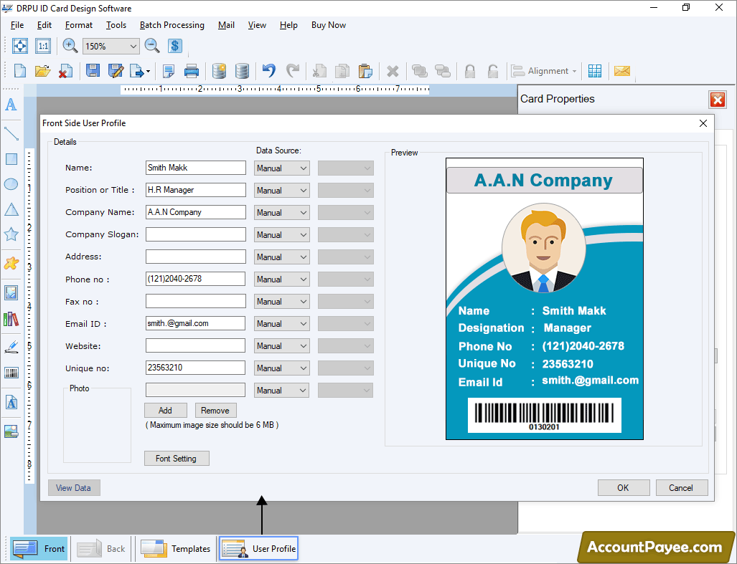Click the yellow envelope mail icon

pos(621,71)
